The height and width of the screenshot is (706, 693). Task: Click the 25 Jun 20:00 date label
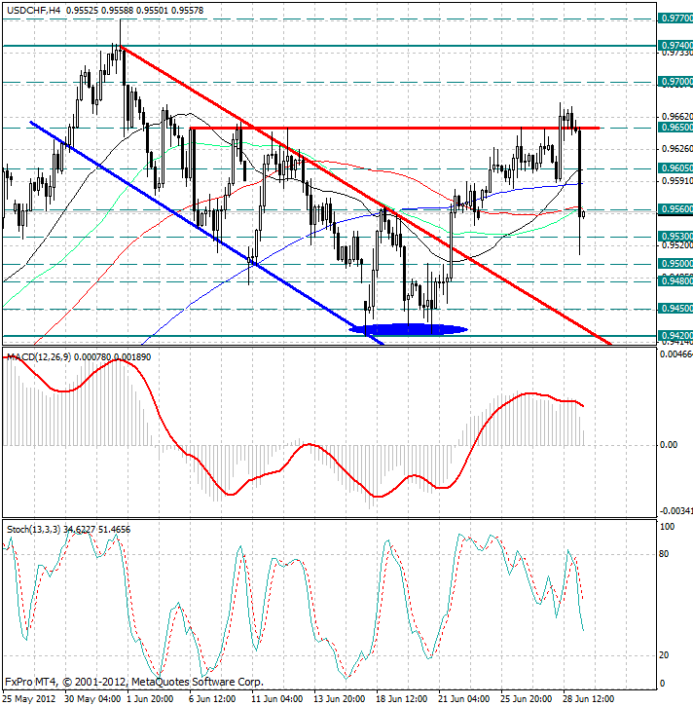pyautogui.click(x=526, y=699)
